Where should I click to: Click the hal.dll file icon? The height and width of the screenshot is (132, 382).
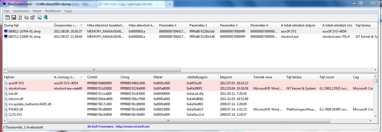point(6,94)
